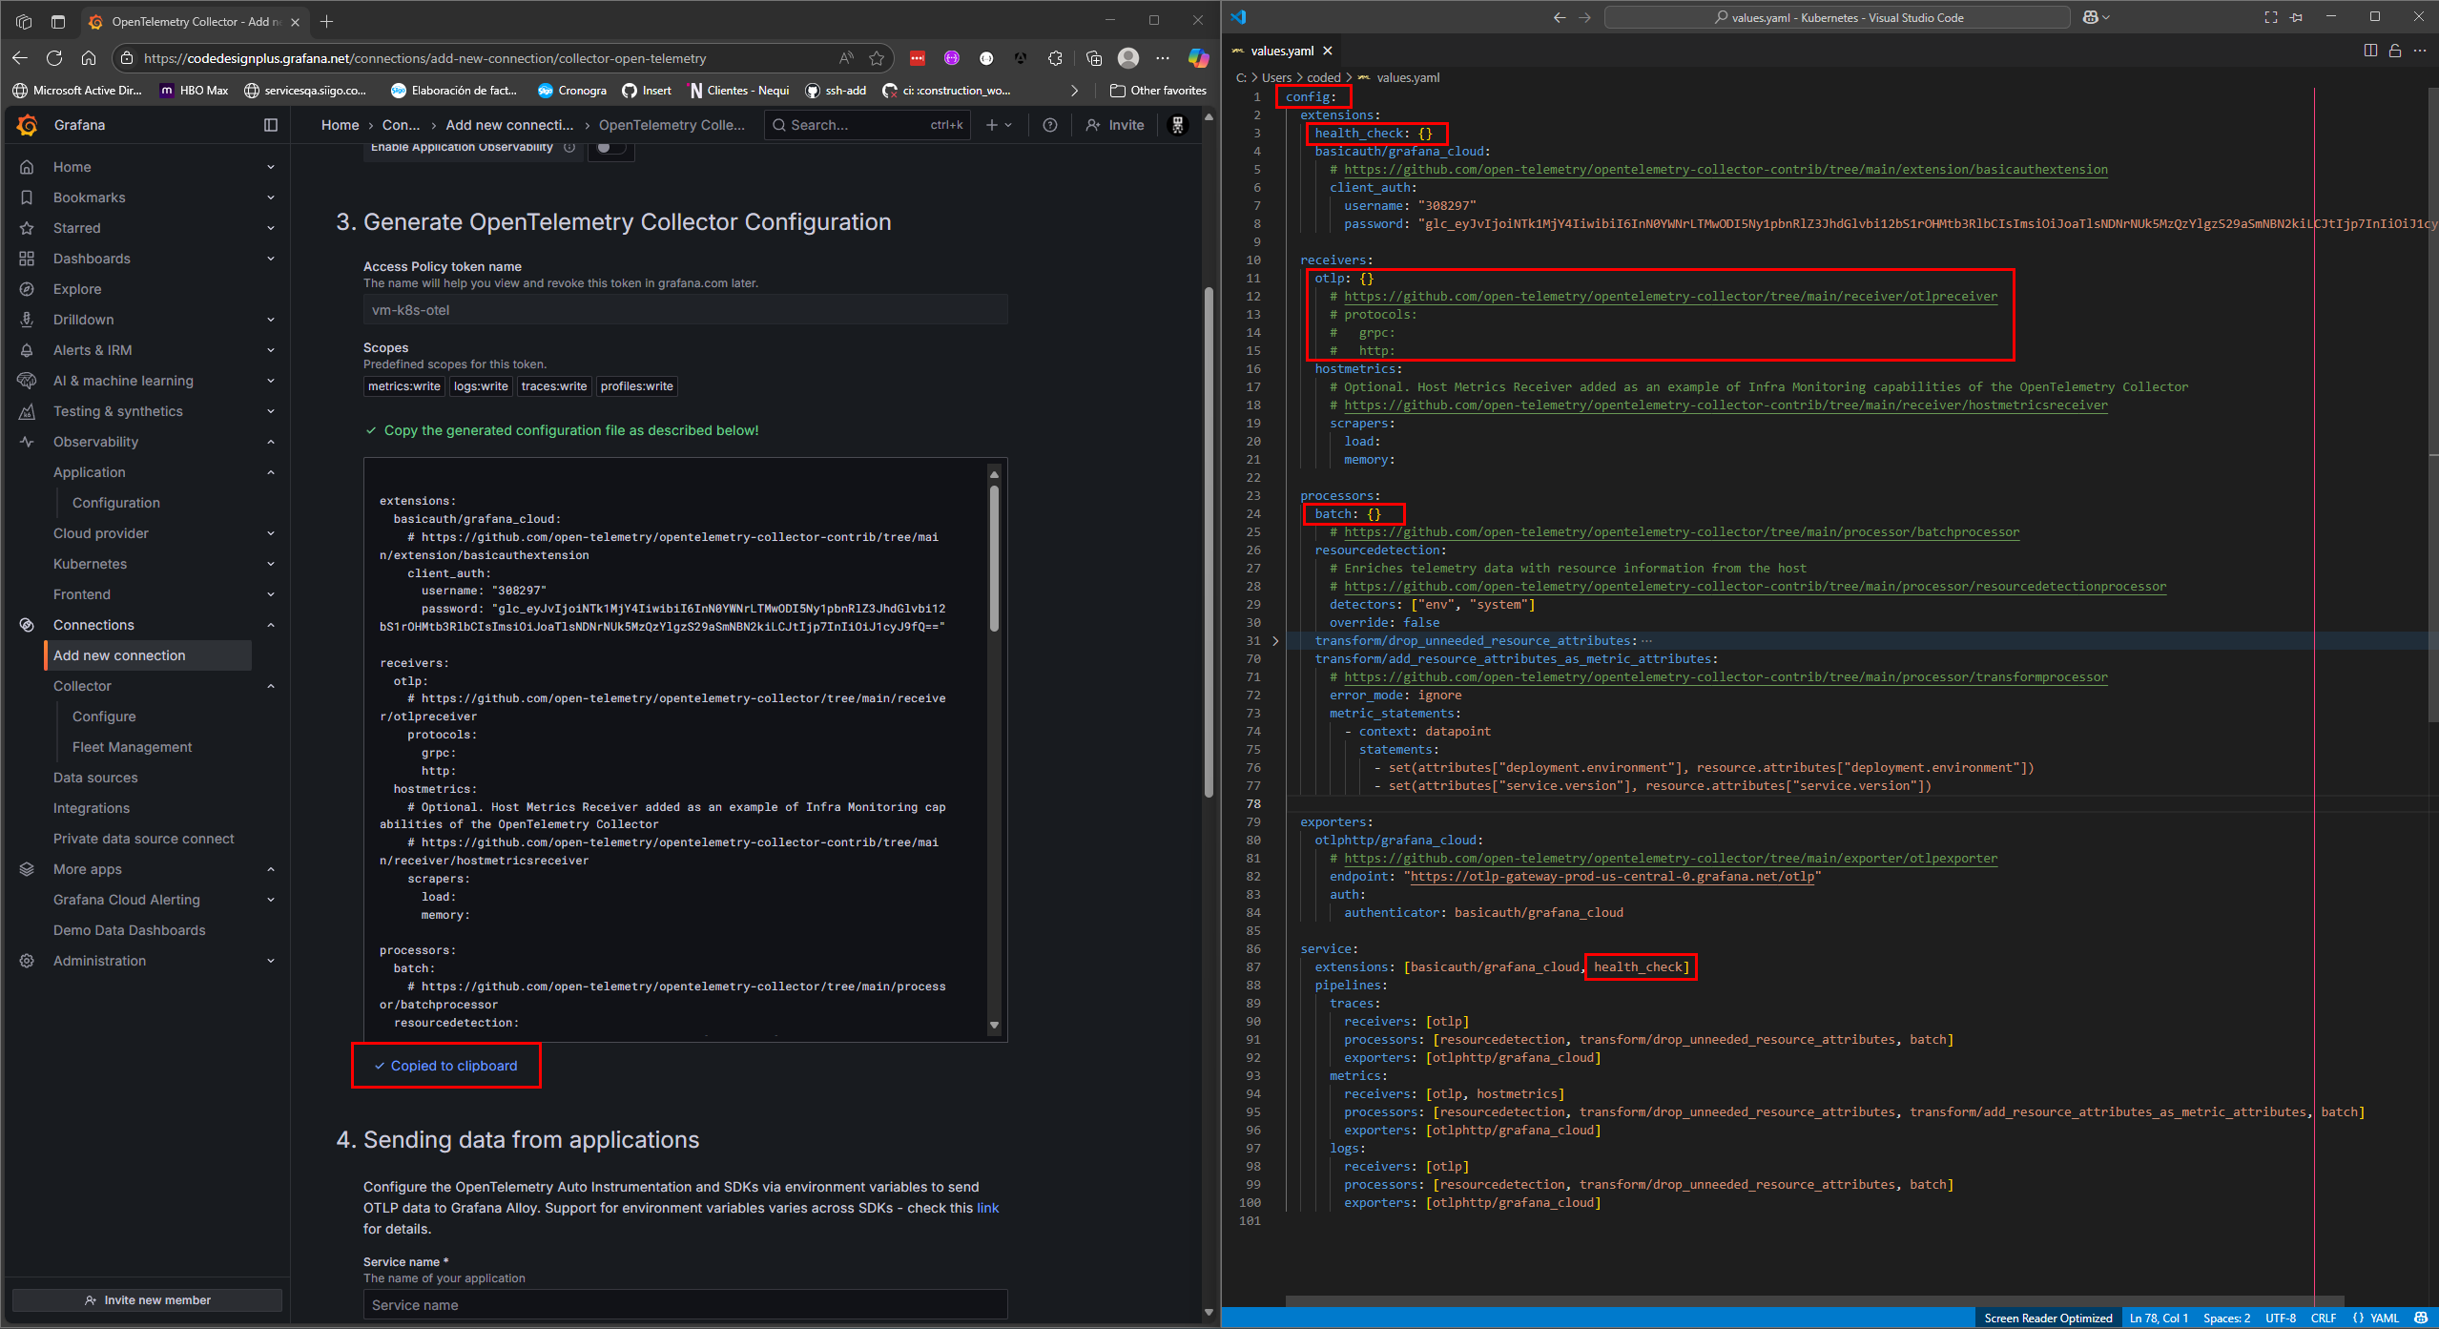Open the basicauthextension GitHub URL in VS Code
The image size is (2439, 1329).
coord(1726,170)
